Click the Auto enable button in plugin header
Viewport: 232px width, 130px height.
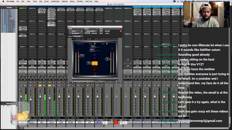point(101,31)
